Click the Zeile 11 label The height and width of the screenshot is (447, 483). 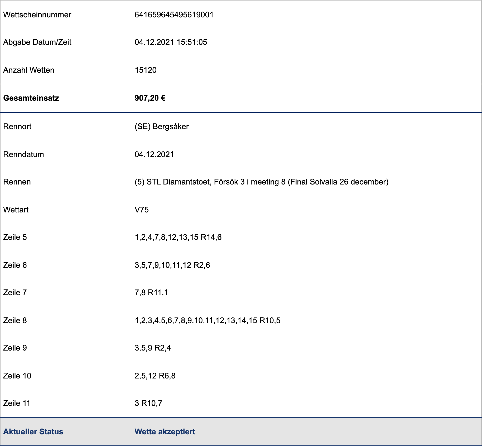tap(17, 403)
